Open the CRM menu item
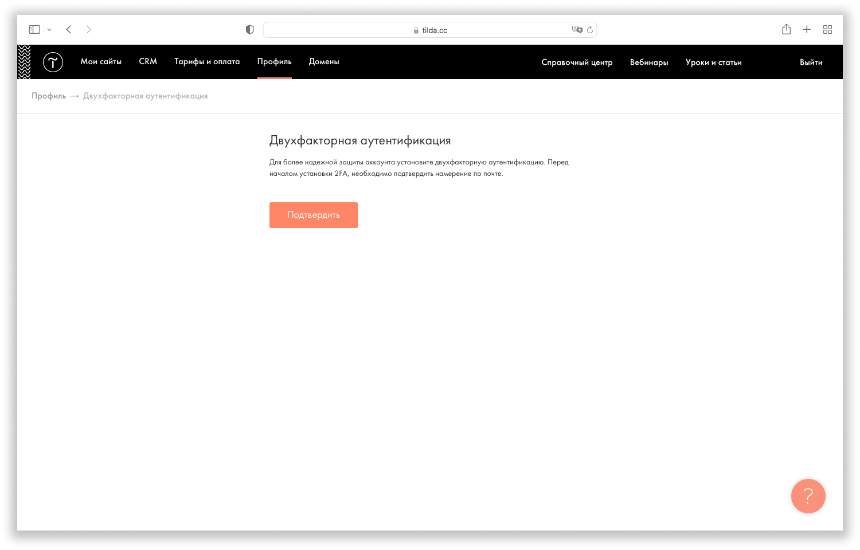860x550 pixels. coord(148,61)
